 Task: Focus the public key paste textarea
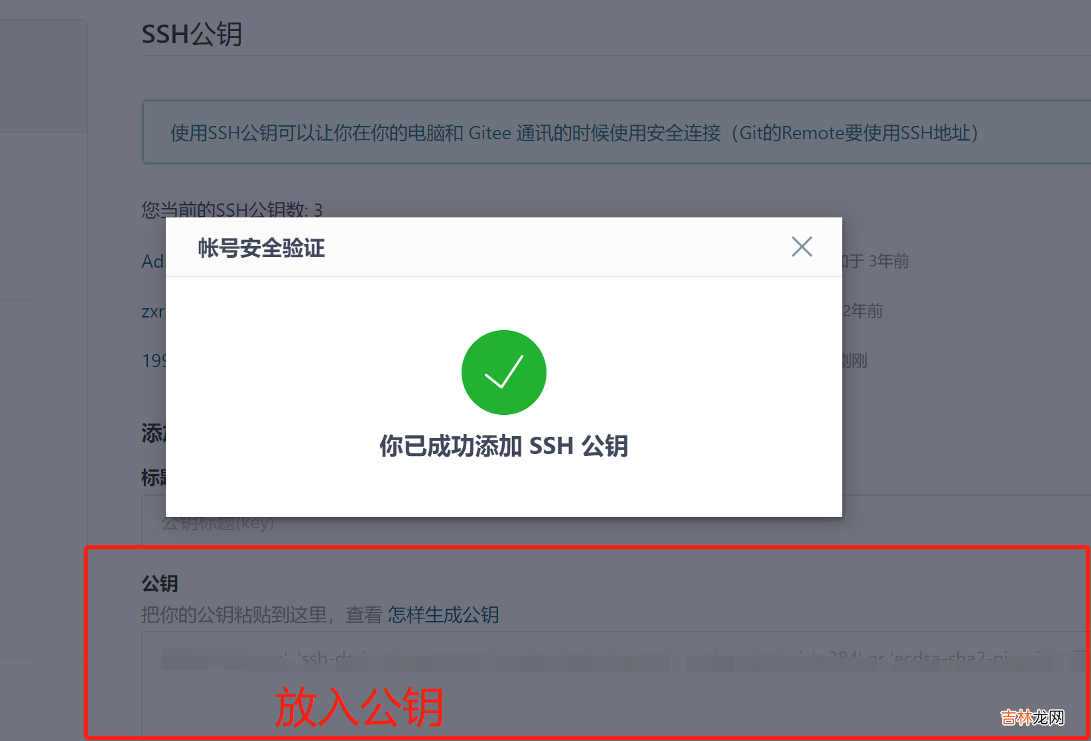point(616,686)
